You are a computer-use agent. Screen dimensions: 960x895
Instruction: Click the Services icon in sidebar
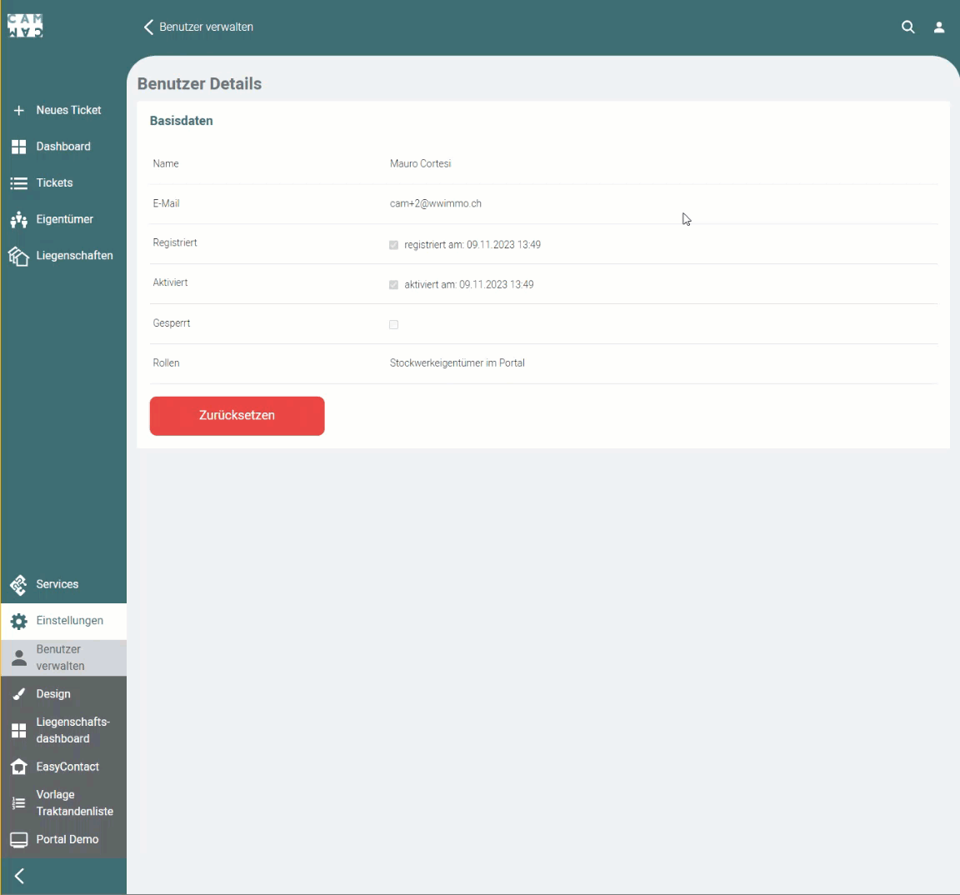[x=19, y=585]
